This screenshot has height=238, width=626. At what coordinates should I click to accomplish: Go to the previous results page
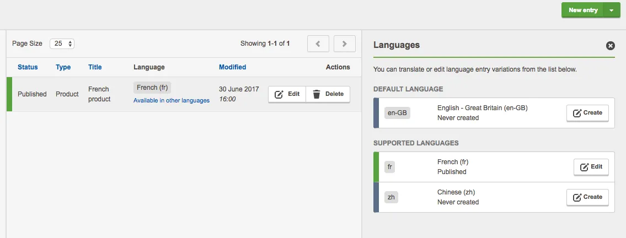[x=318, y=44]
